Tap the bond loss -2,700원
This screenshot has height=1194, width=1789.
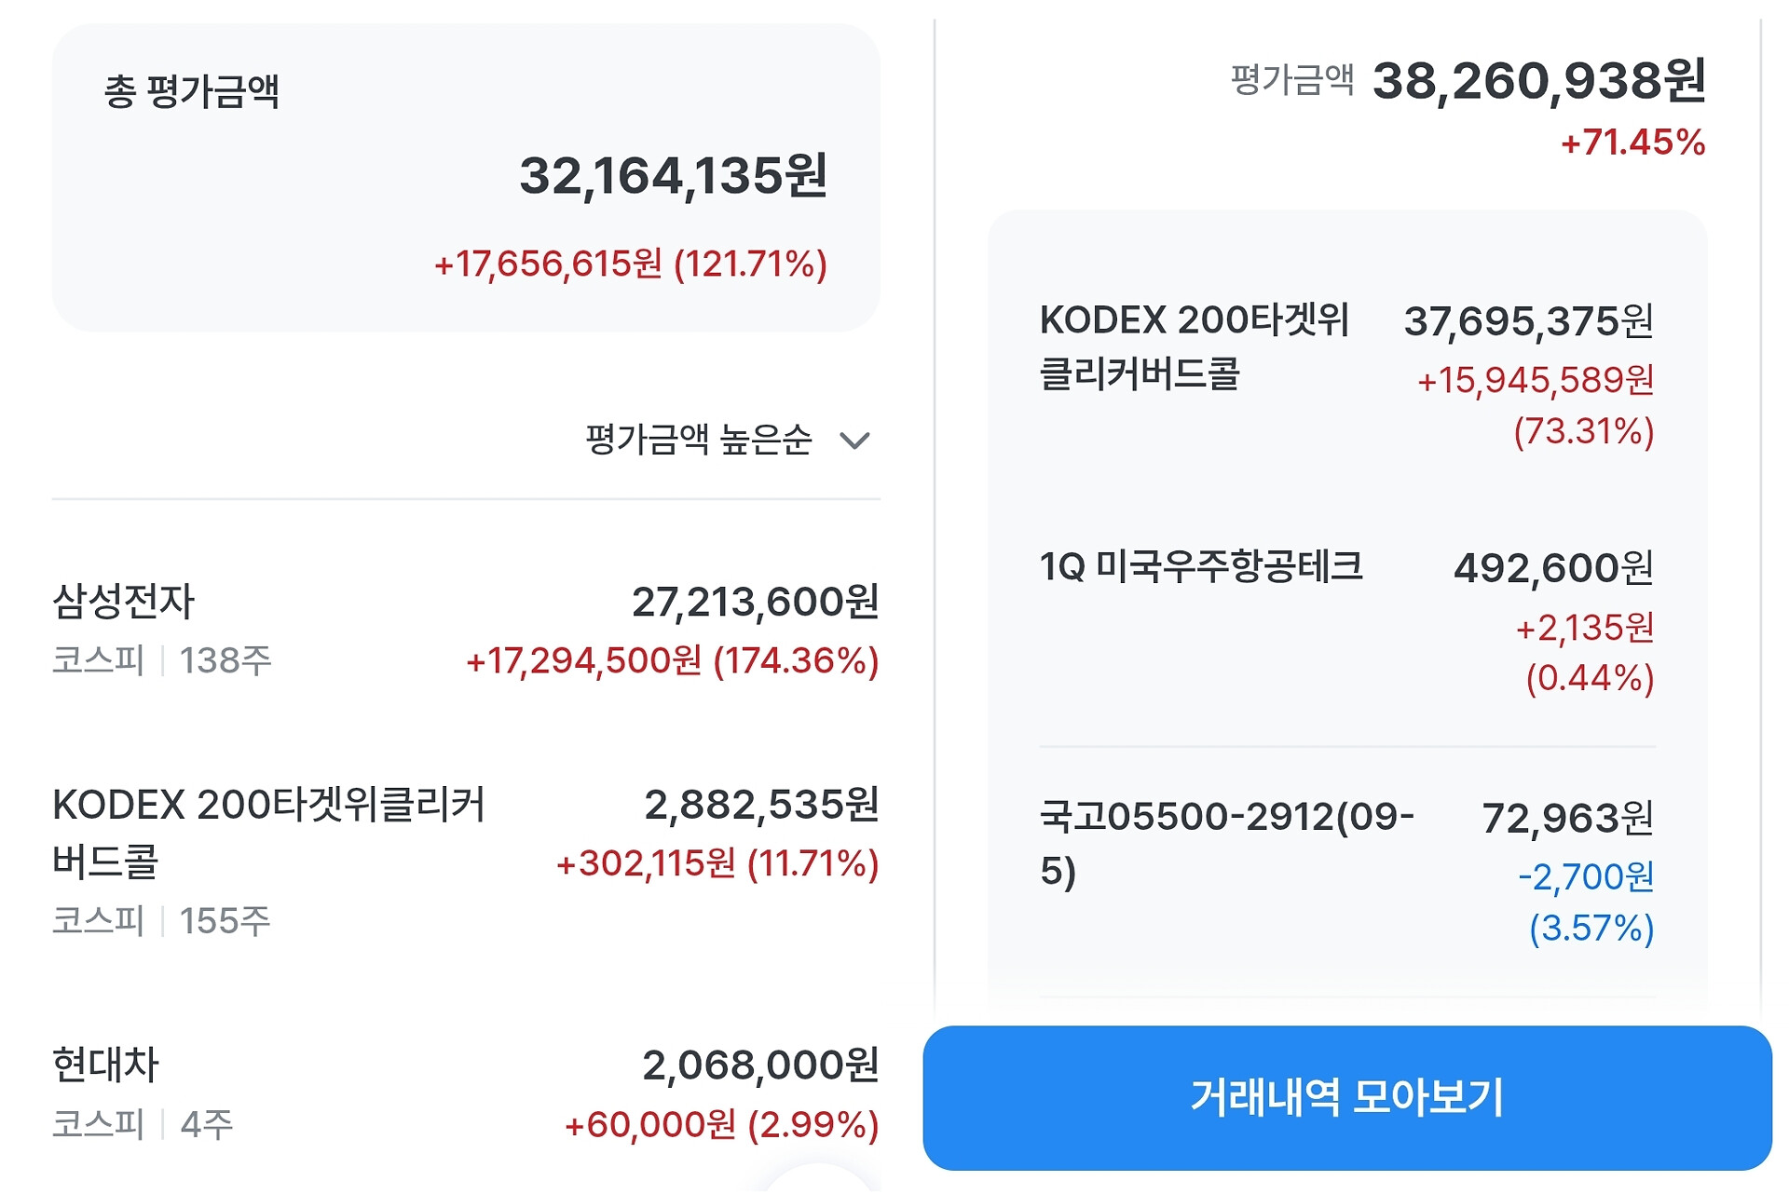[1586, 877]
